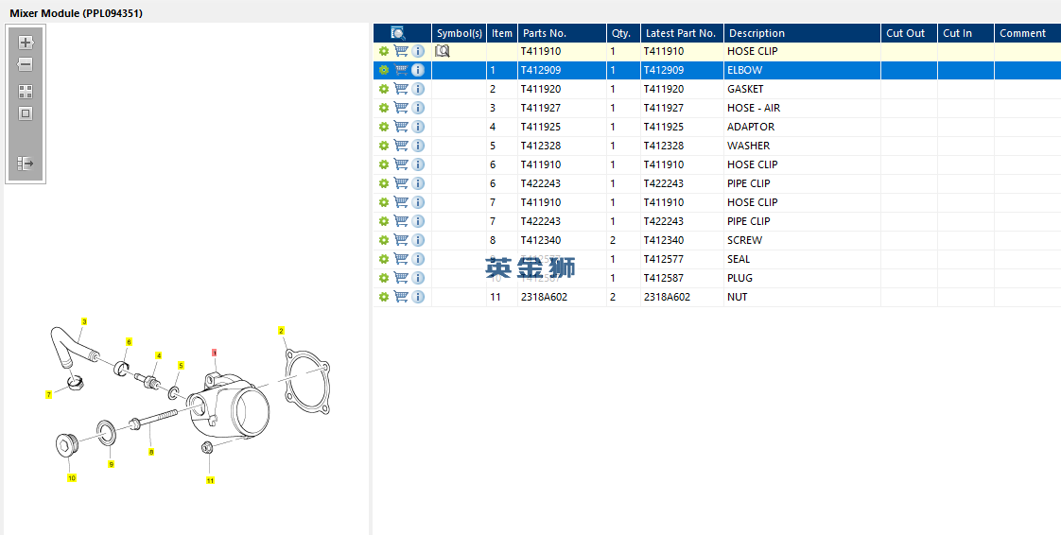Add ELBOW T412909 to cart
Screen dimensions: 1061x535
(x=401, y=70)
